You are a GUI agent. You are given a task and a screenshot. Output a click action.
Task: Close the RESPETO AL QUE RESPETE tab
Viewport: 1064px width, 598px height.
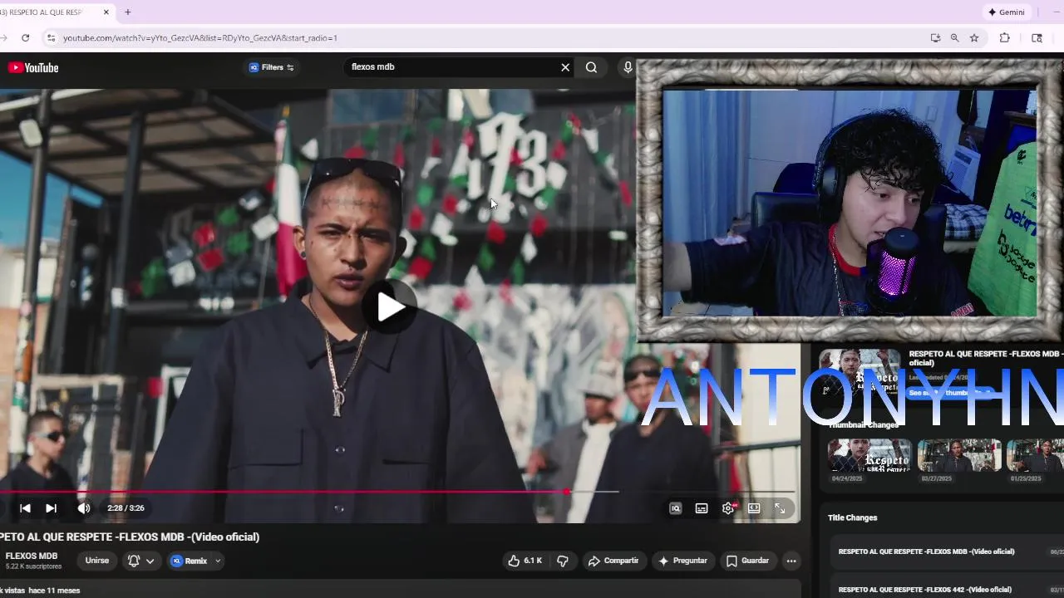pos(106,12)
